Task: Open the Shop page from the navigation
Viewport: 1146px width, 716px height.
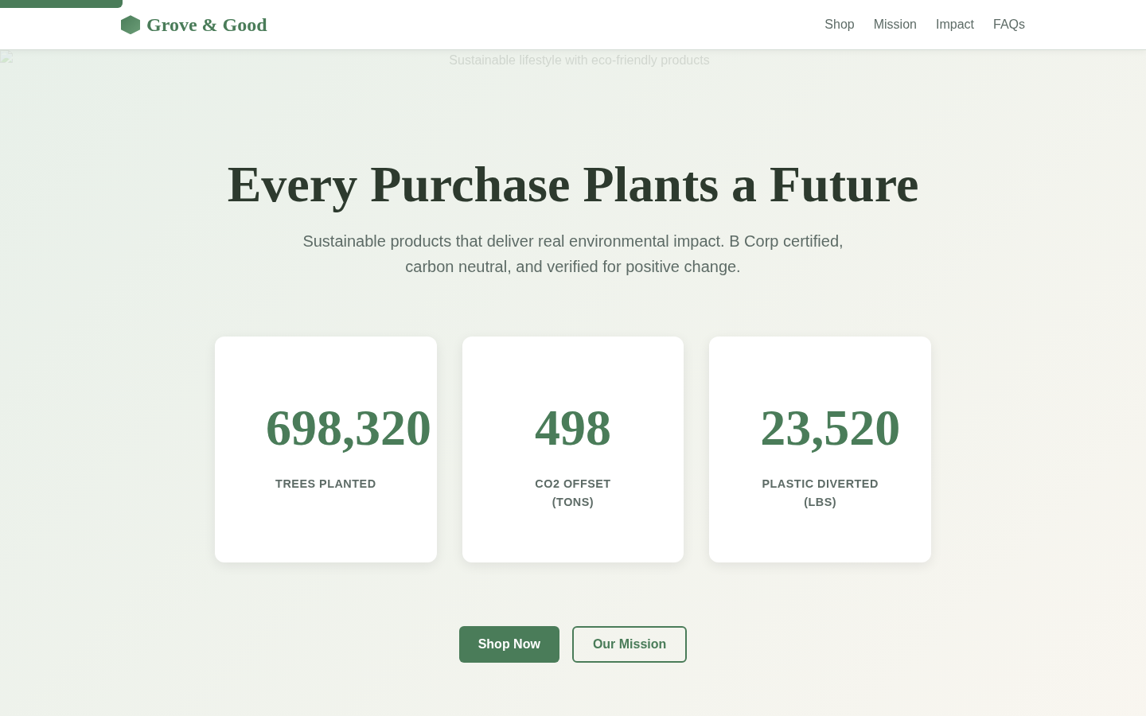Action: (839, 25)
